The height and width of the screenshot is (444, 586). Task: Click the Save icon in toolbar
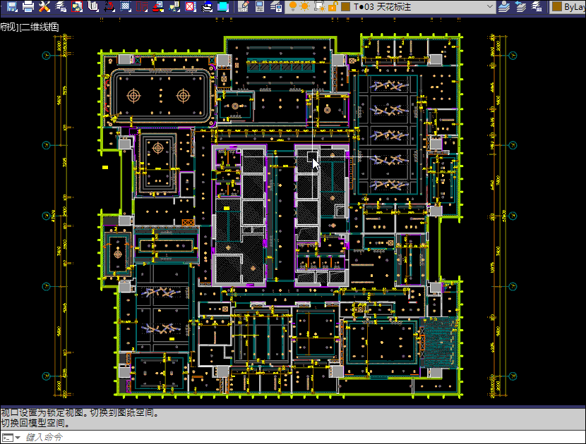coord(11,7)
